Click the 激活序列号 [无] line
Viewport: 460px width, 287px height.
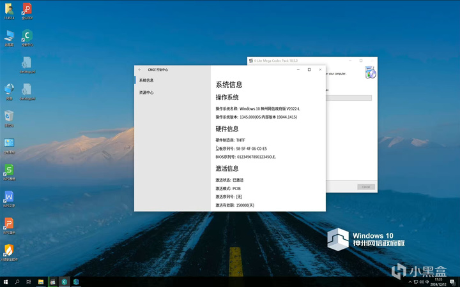(229, 197)
